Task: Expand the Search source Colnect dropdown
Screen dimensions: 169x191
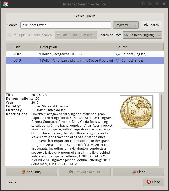Action: [142, 35]
